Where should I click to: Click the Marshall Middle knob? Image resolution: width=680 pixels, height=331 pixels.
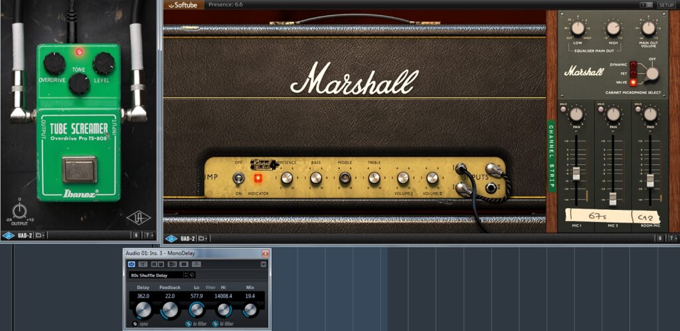point(345,178)
